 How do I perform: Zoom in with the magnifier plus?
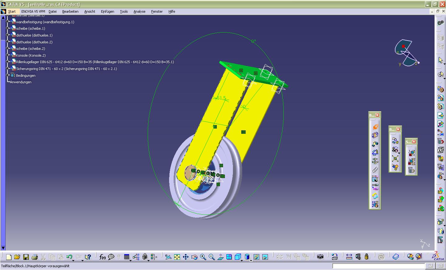(203, 257)
